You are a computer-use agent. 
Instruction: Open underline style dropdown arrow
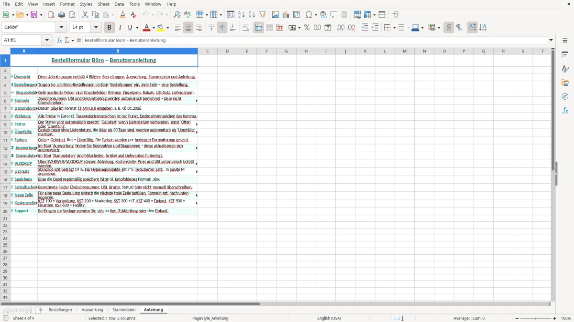[137, 28]
